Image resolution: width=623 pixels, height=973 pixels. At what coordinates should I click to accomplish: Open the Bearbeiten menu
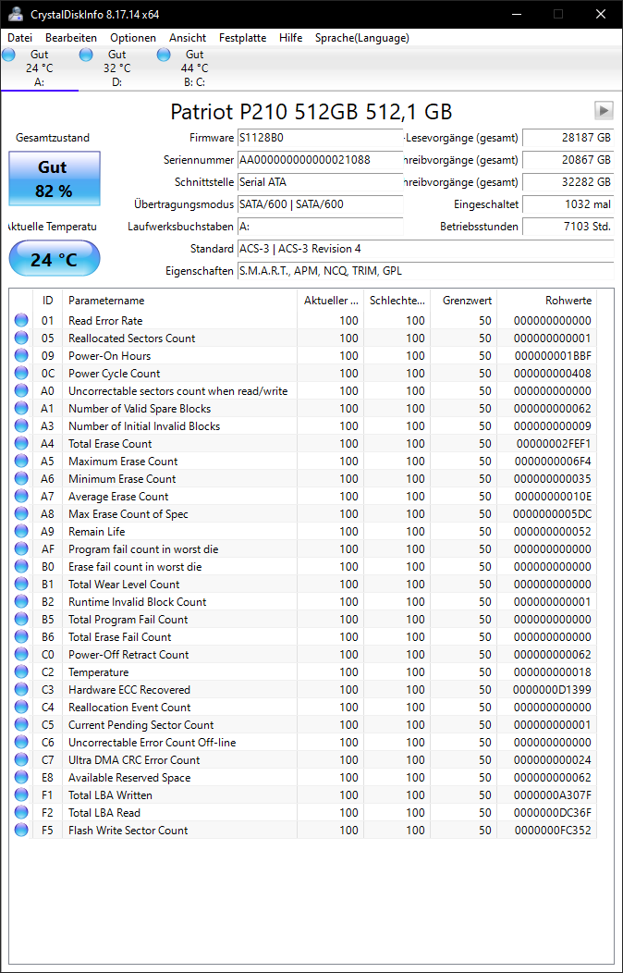[x=70, y=38]
